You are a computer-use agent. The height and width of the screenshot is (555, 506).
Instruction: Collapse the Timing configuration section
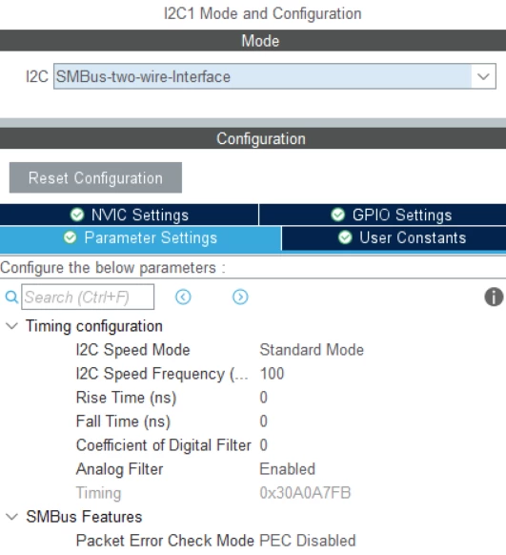click(12, 326)
